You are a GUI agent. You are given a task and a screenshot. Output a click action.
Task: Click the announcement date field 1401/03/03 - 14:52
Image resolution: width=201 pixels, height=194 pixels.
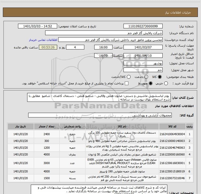pos(38,26)
